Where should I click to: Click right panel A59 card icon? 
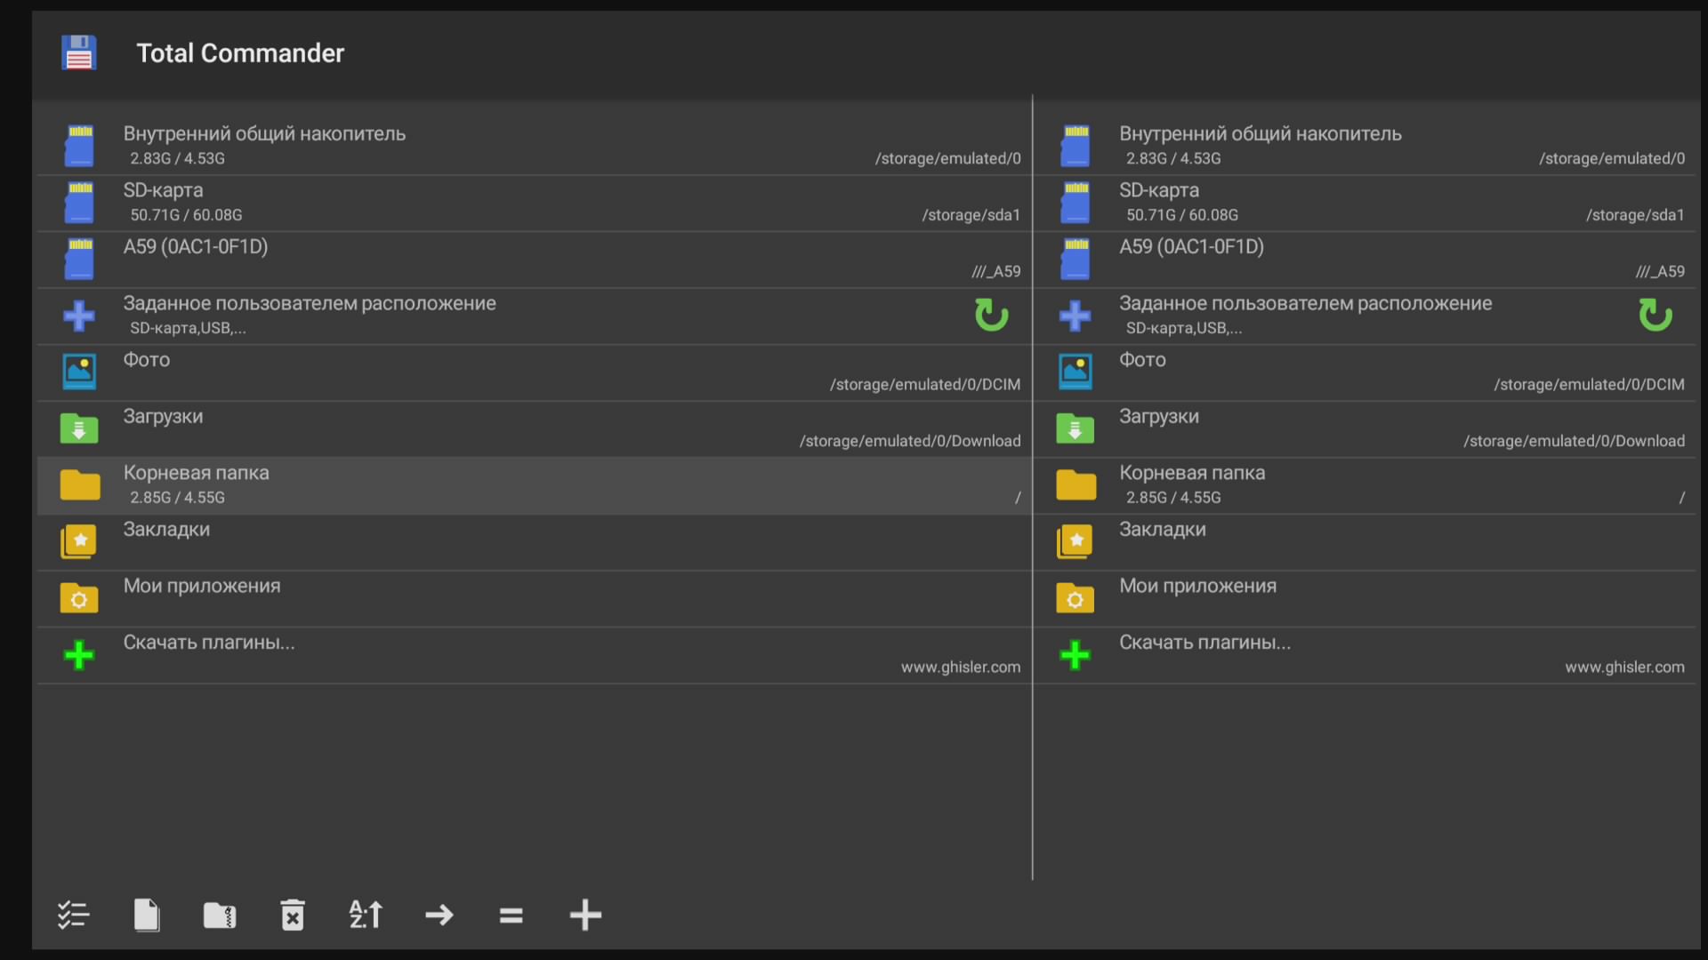(1076, 259)
